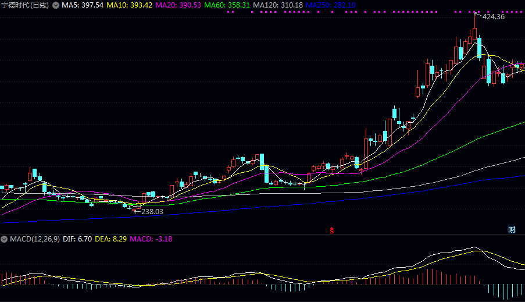Image resolution: width=525 pixels, height=302 pixels.
Task: Click the 238.03 low price label
Action: pos(152,211)
